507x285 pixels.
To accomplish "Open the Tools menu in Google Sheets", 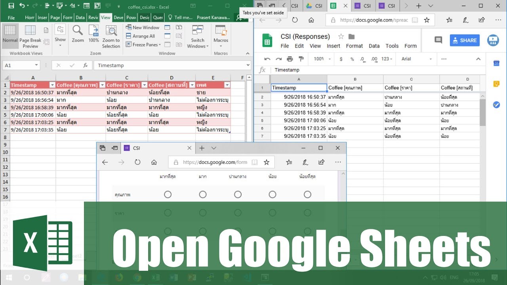I will [392, 46].
